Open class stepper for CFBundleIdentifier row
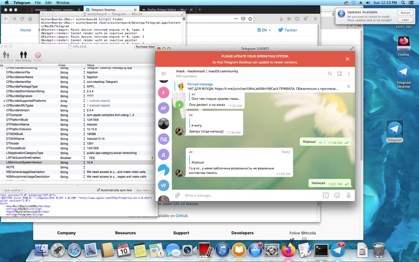Image resolution: width=419 pixels, height=262 pixels. point(84,82)
